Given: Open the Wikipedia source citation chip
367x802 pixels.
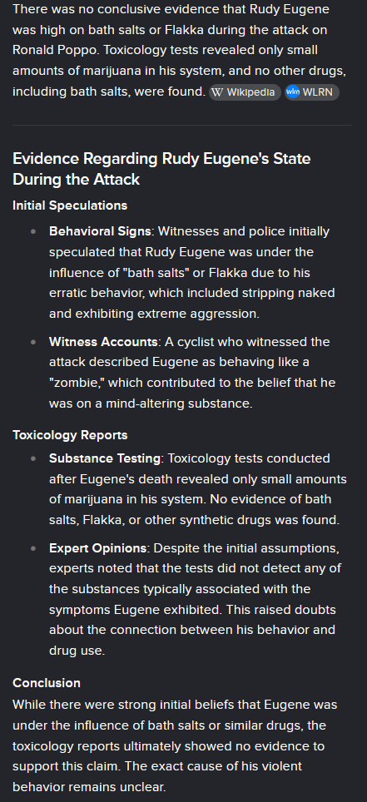Looking at the screenshot, I should (x=245, y=92).
